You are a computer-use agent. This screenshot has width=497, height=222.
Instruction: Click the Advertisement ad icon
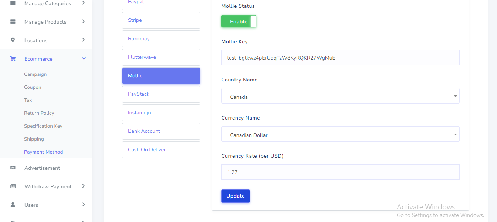point(13,168)
